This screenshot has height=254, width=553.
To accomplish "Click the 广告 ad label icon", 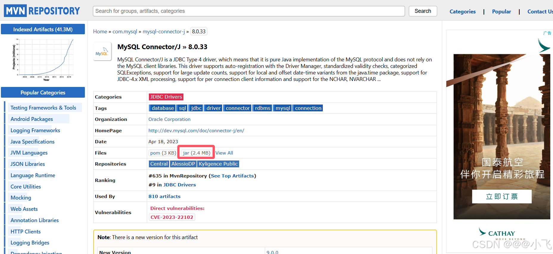I will tap(547, 33).
